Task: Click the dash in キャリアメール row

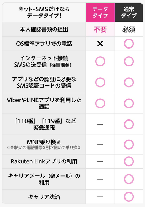Action: pyautogui.click(x=100, y=179)
